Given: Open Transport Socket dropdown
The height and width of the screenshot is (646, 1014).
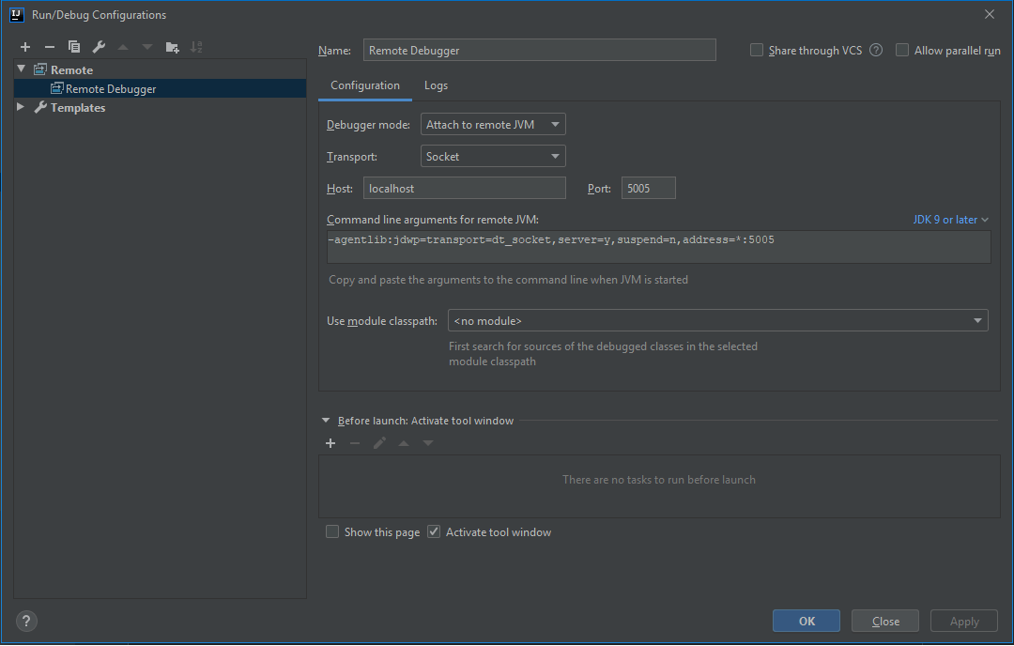Looking at the screenshot, I should click(493, 156).
